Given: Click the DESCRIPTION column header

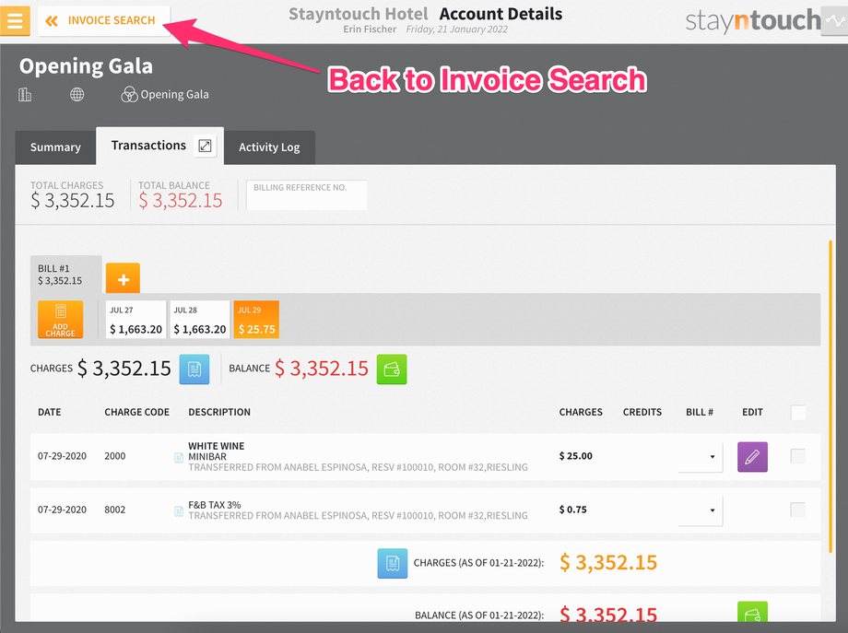Looking at the screenshot, I should tap(219, 412).
